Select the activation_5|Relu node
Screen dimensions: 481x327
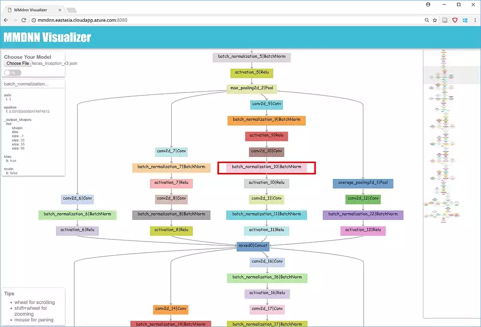(252, 73)
